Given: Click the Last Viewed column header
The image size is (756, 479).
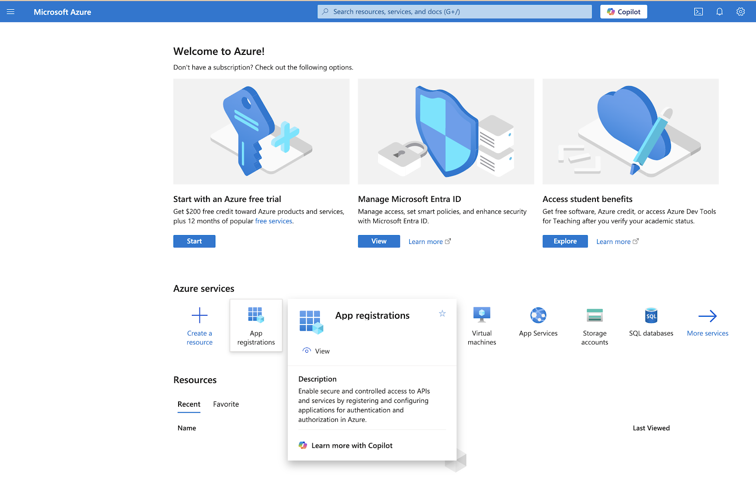Looking at the screenshot, I should [651, 428].
